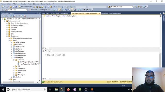Click the Paste icon in the toolbar
165x92 pixels.
pyautogui.click(x=51, y=7)
